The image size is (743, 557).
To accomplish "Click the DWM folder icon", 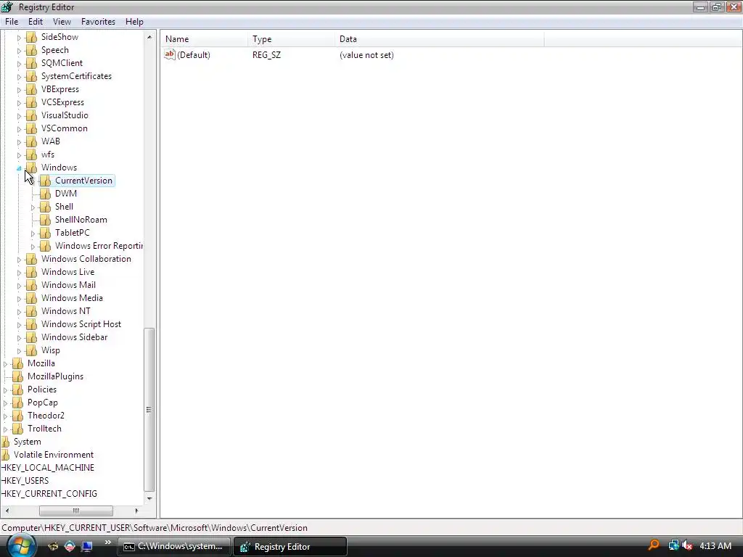I will pyautogui.click(x=45, y=193).
